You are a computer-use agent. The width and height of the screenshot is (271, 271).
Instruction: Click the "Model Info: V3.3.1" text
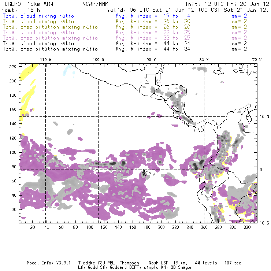[x=49, y=263]
